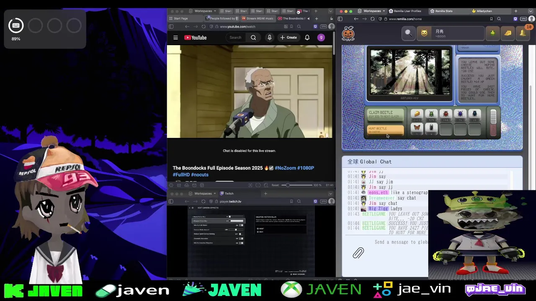Viewport: 536px width, 301px height.
Task: Select the green beetle inventory slot
Action: [x=431, y=115]
